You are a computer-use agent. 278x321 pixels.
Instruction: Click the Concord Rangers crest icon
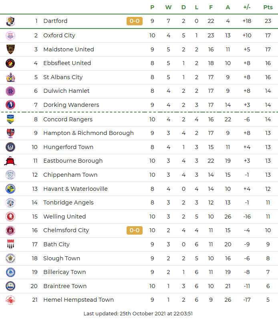click(10, 119)
